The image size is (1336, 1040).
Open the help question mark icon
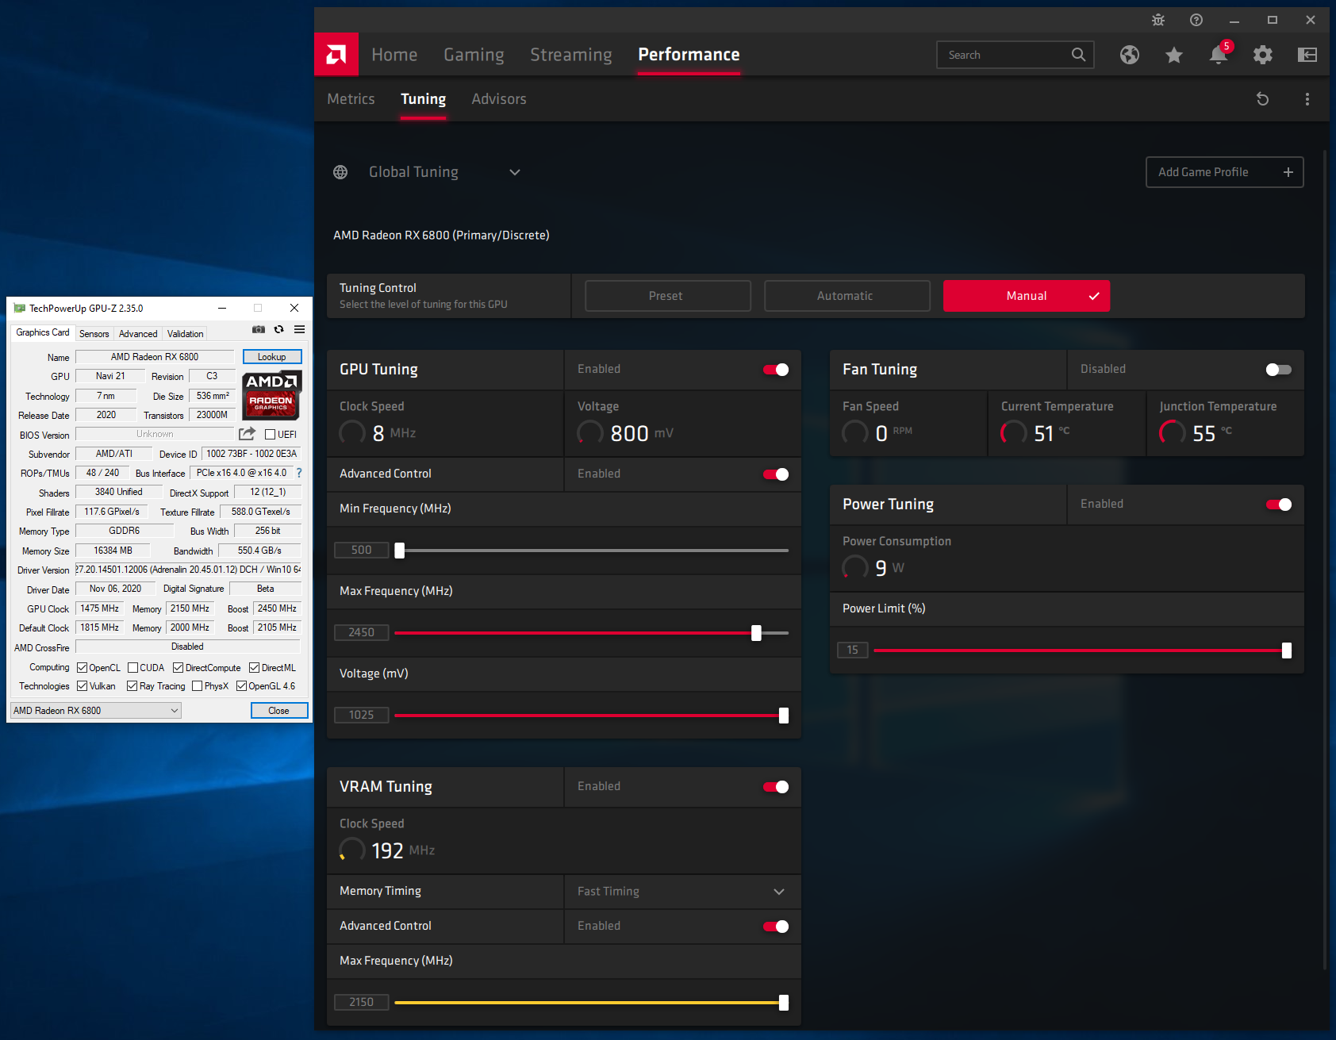point(1196,20)
